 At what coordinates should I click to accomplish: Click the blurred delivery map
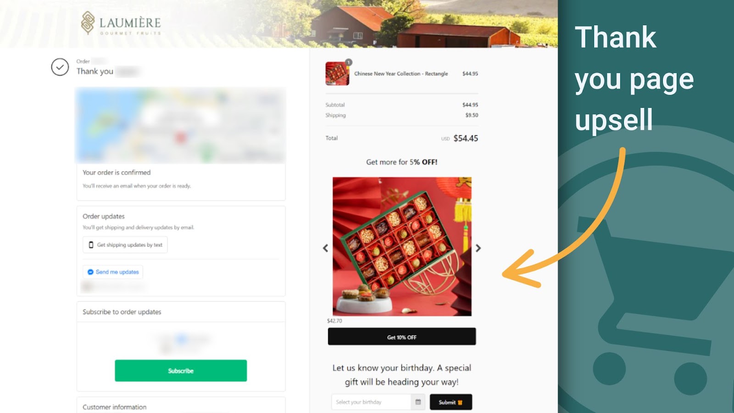coord(181,125)
